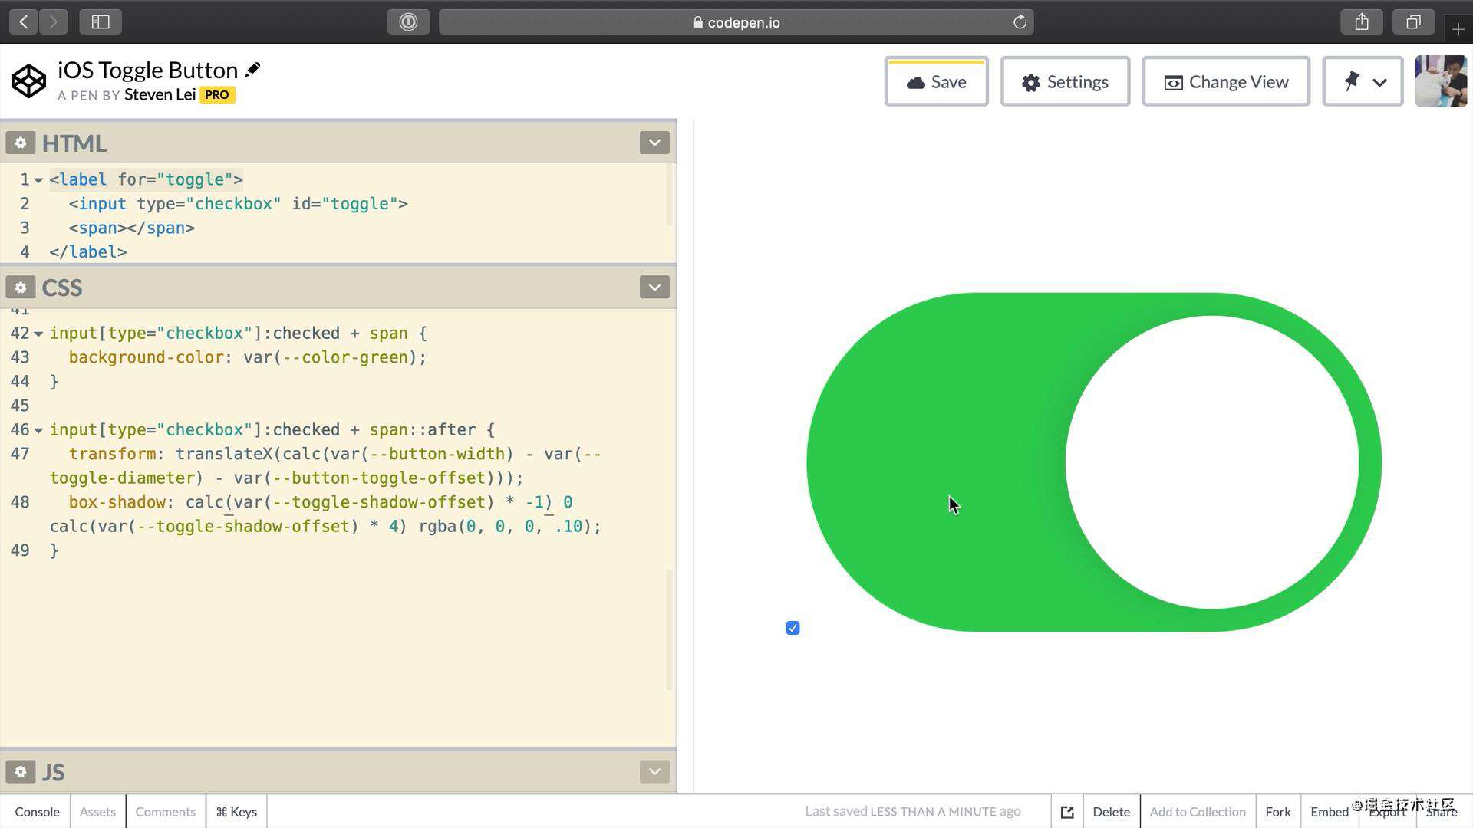Open a new Safari tab
1473x828 pixels.
tap(1458, 29)
